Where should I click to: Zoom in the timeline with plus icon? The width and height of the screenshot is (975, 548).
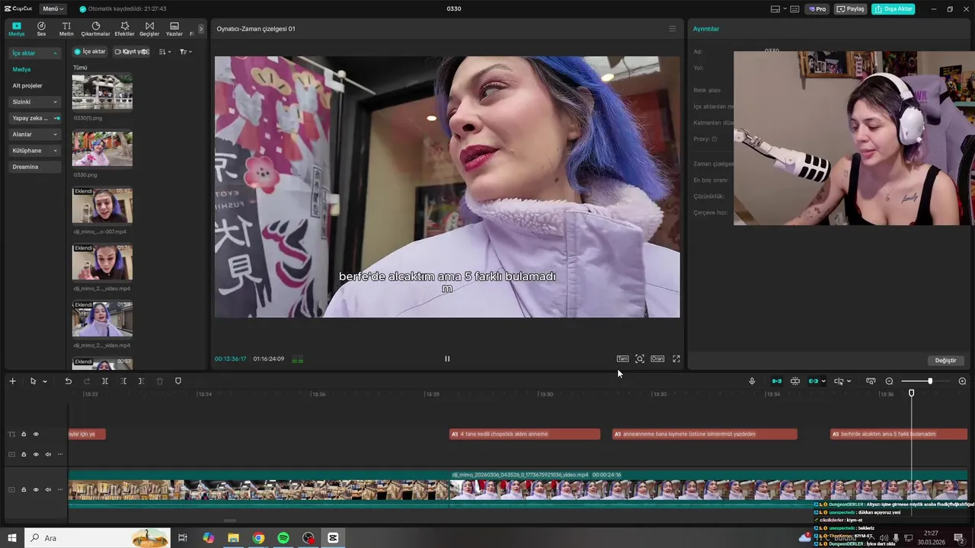962,381
